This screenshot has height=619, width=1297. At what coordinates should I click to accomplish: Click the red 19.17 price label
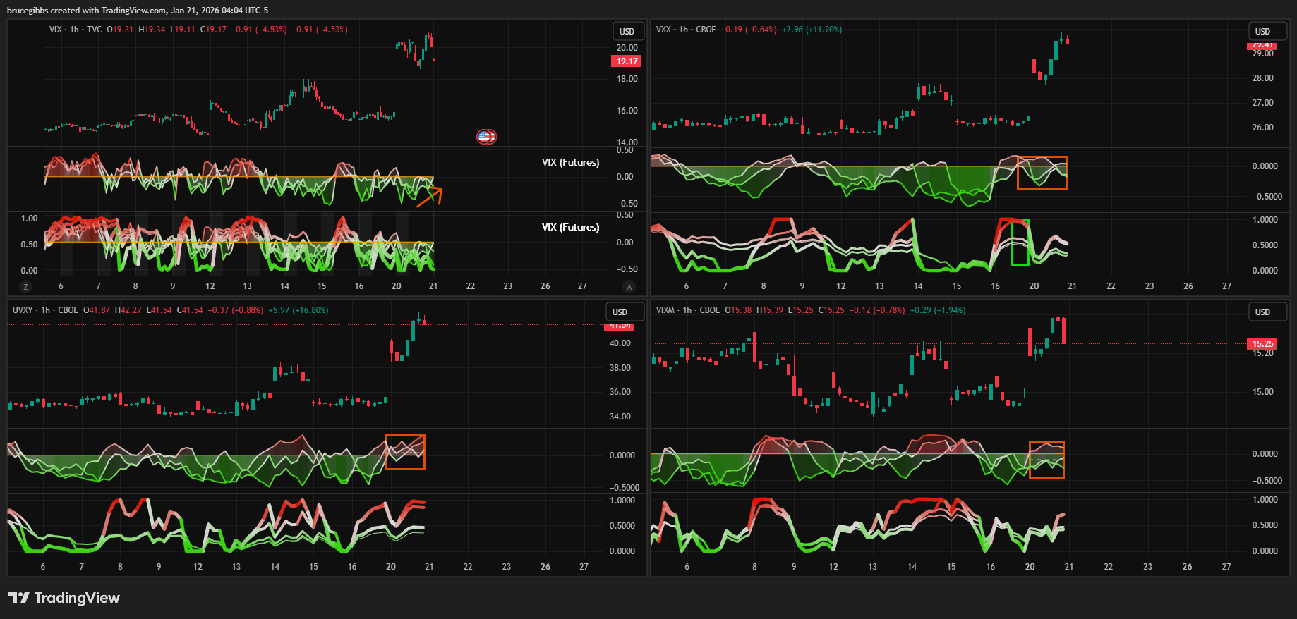pyautogui.click(x=626, y=61)
